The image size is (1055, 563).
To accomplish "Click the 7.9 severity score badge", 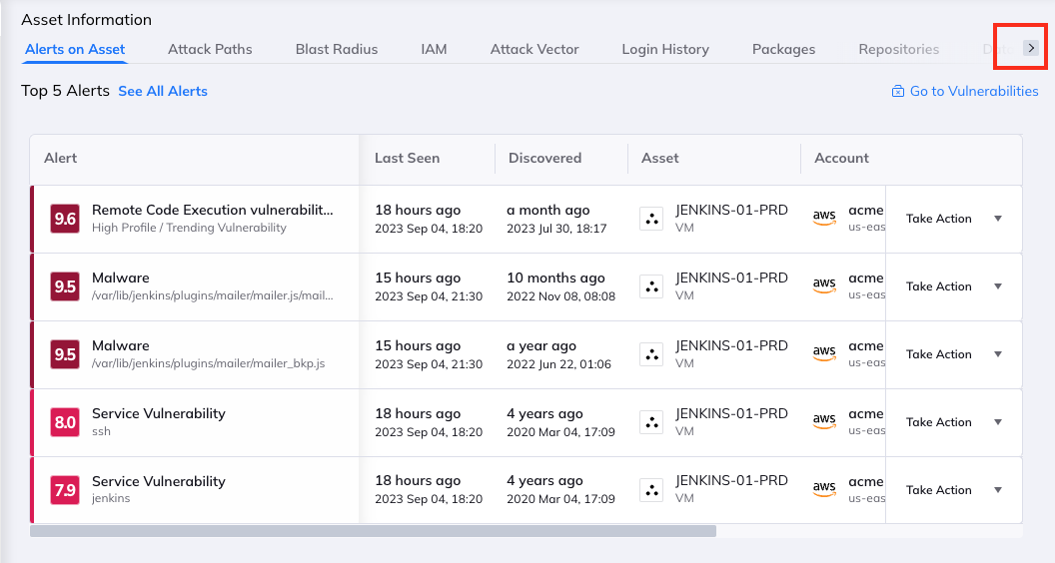I will (x=65, y=490).
